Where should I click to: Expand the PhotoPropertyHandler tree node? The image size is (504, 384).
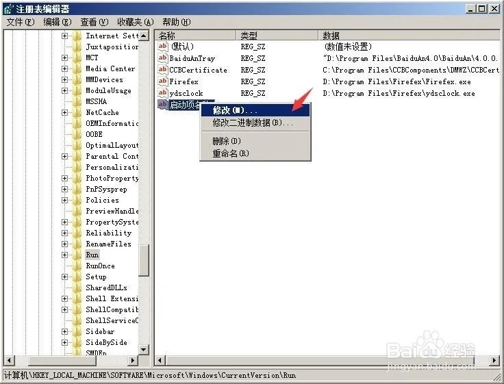(64, 178)
